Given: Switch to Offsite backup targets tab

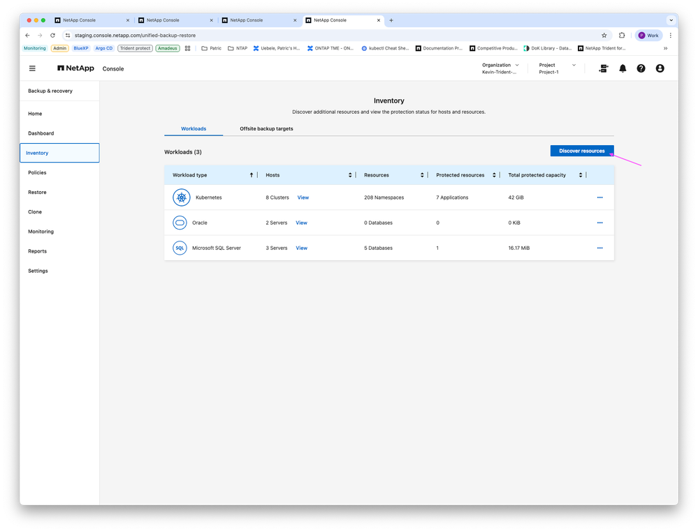Looking at the screenshot, I should point(266,128).
